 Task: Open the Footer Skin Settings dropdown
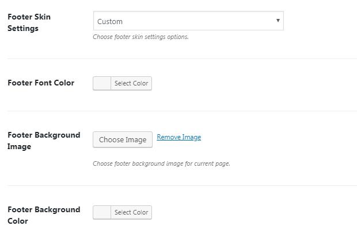point(188,21)
